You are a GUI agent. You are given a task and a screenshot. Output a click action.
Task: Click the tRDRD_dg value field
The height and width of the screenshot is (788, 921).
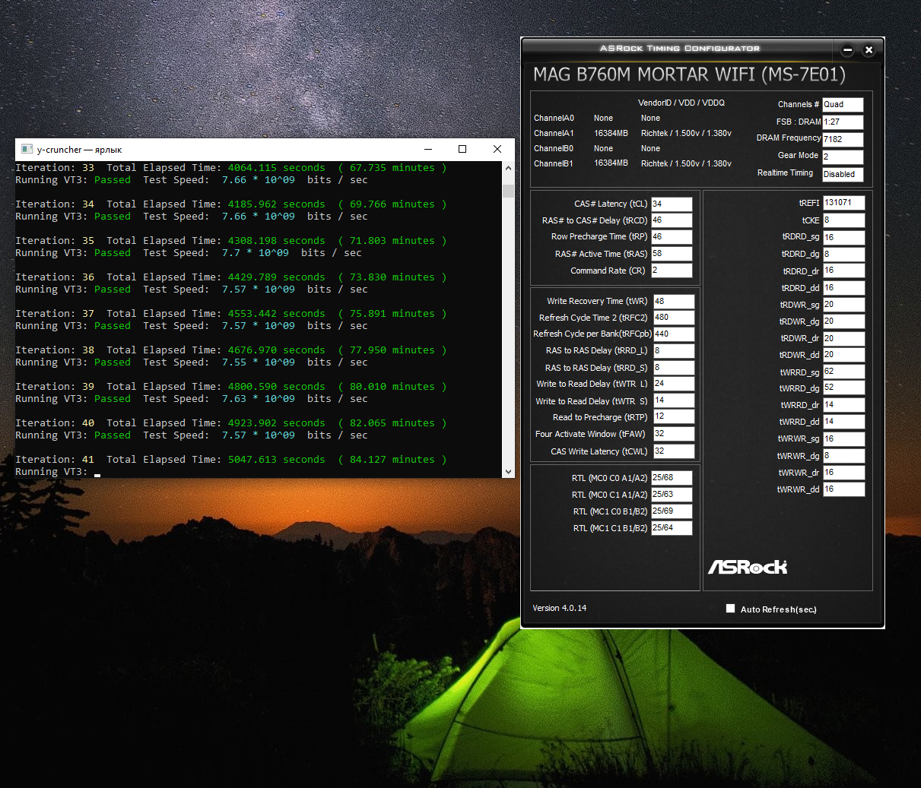843,255
